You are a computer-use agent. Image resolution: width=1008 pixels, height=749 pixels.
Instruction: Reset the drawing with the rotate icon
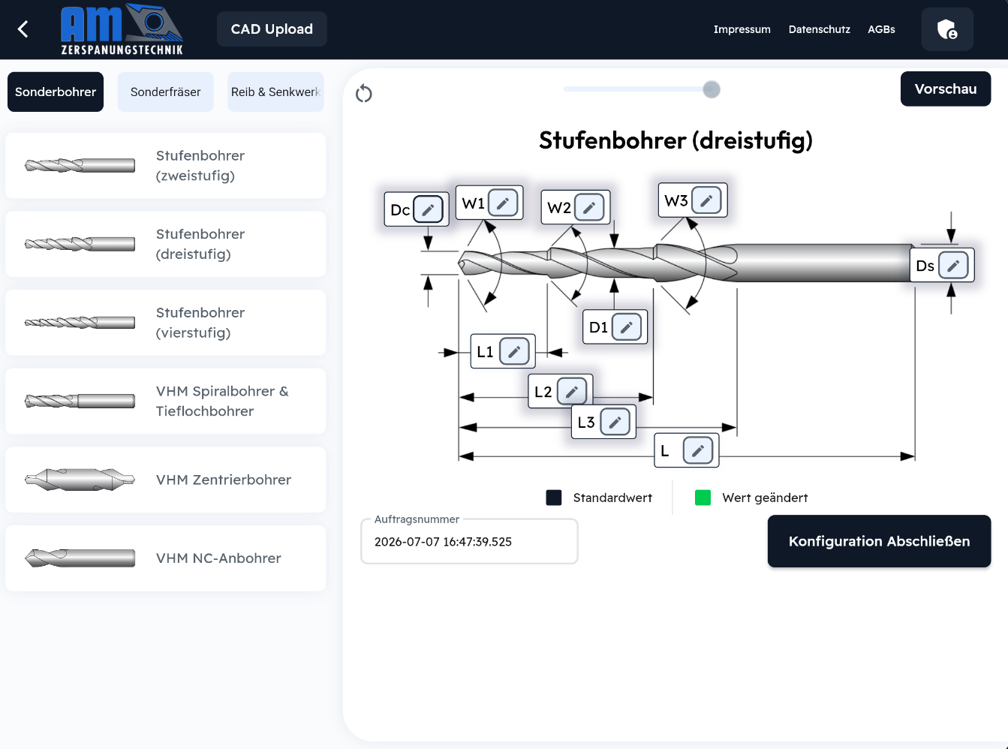click(364, 93)
